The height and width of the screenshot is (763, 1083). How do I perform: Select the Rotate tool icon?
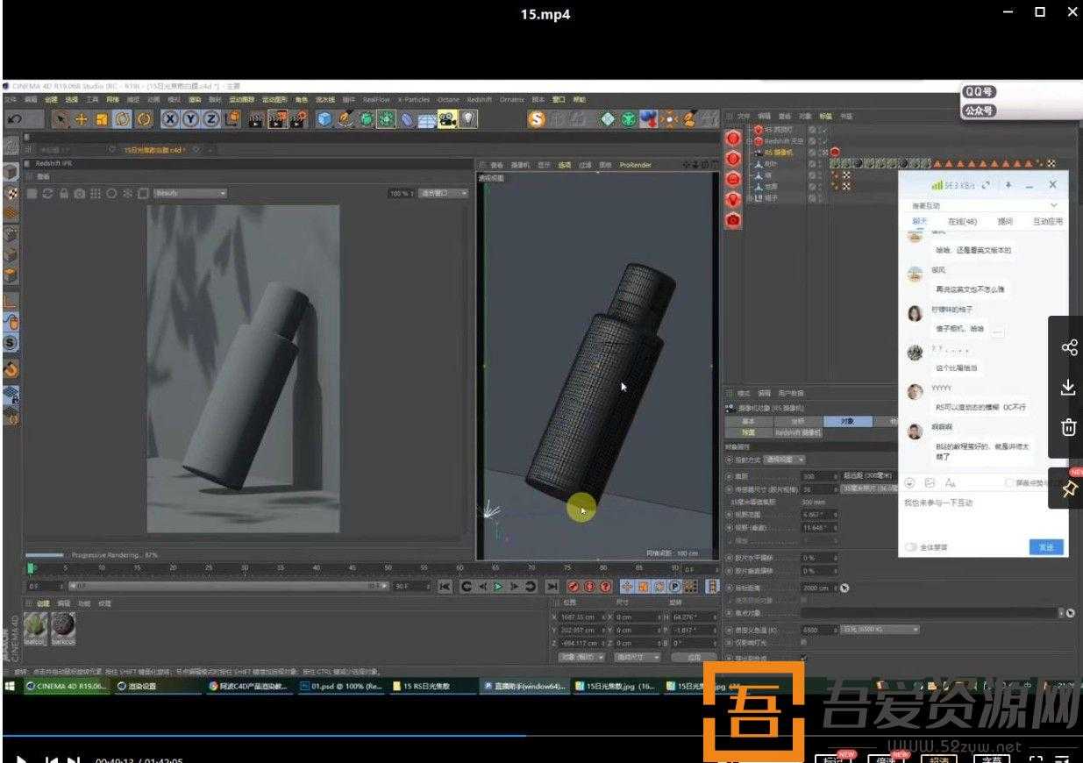pyautogui.click(x=123, y=120)
